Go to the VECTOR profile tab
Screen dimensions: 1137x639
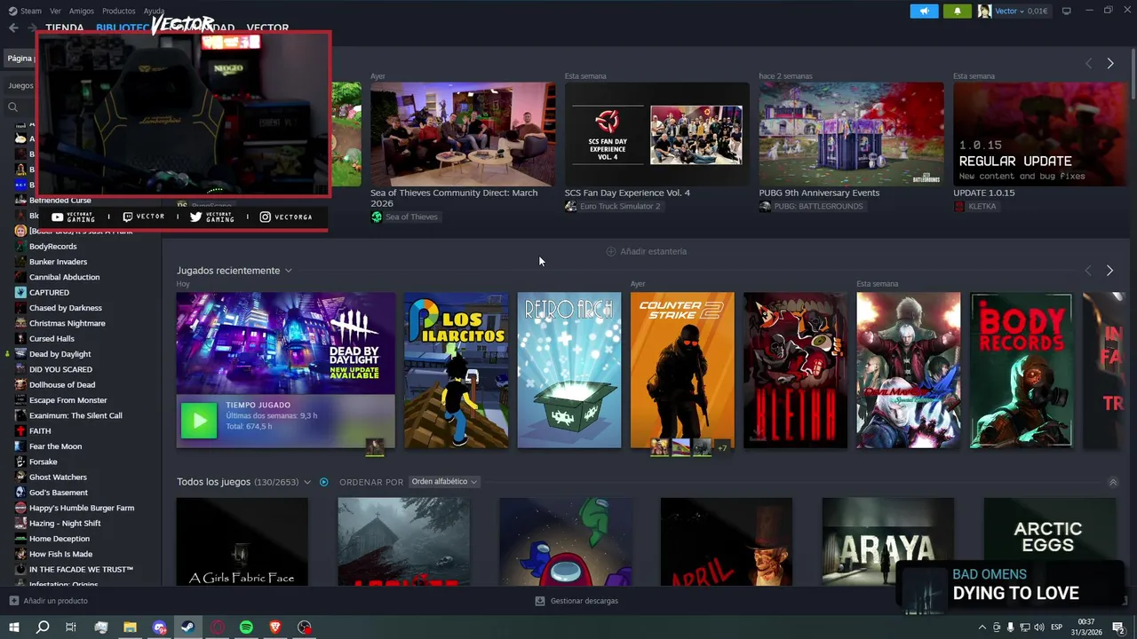[267, 28]
